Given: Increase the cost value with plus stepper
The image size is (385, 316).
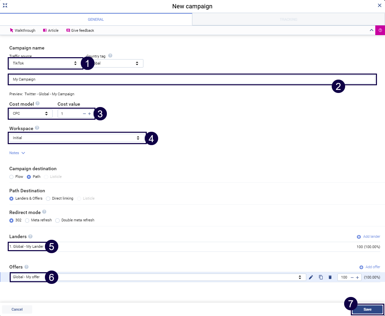Looking at the screenshot, I should click(89, 114).
